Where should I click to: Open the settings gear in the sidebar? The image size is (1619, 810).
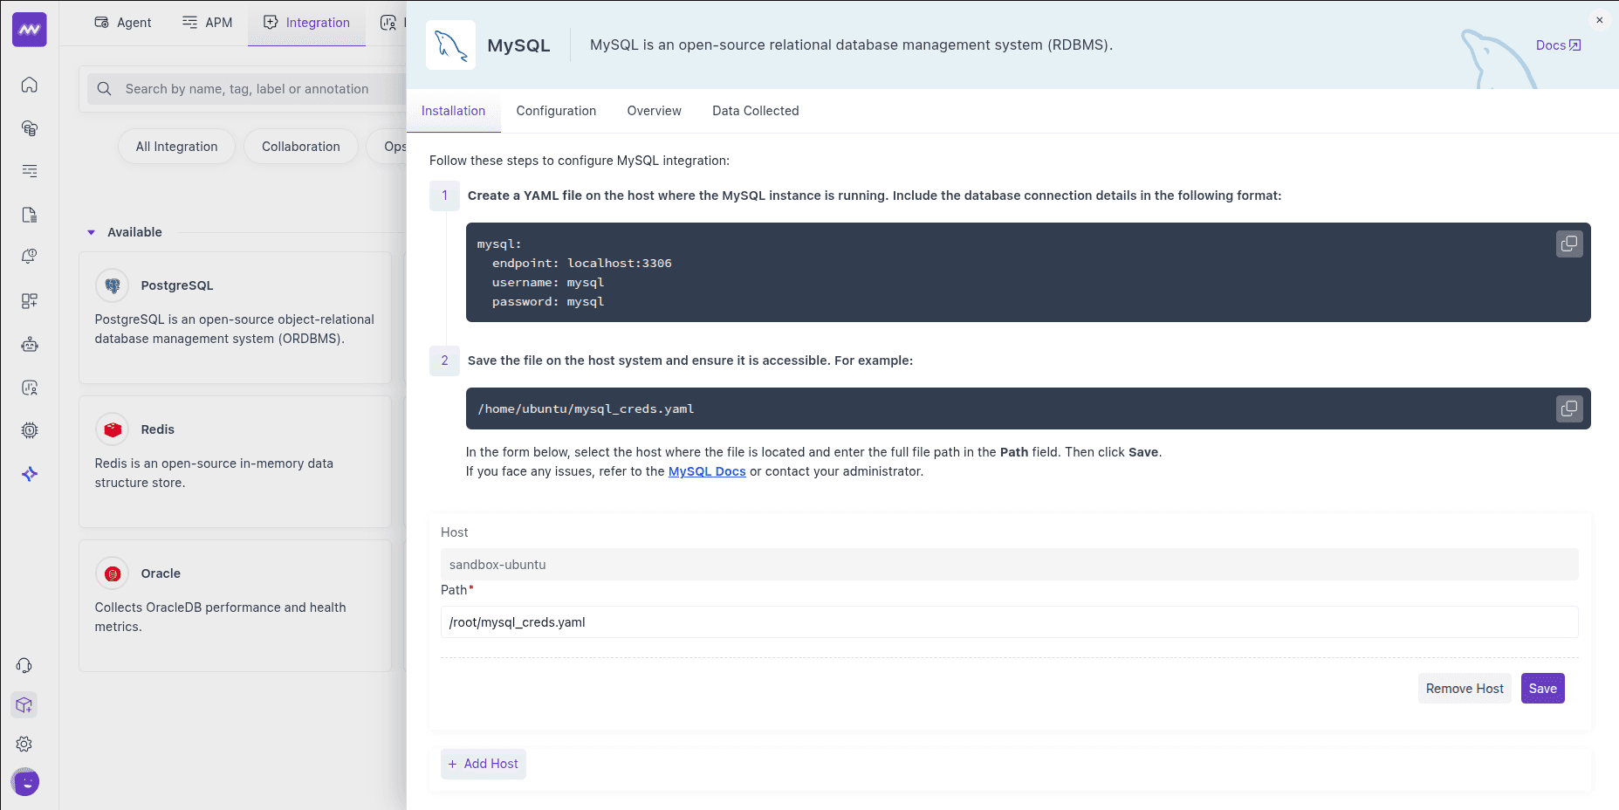(24, 744)
